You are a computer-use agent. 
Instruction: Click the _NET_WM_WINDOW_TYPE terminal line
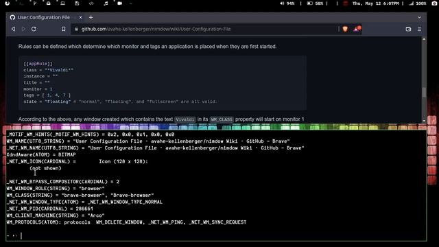click(x=84, y=202)
